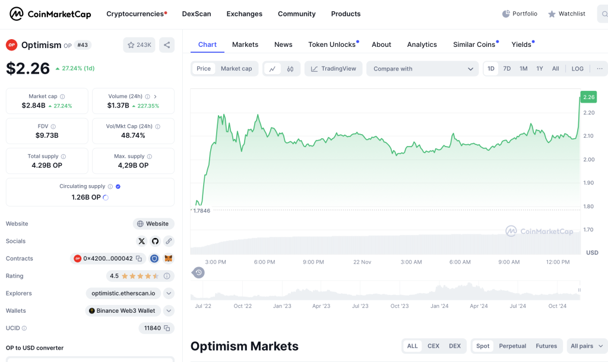Viewport: 608px width, 362px height.
Task: Switch to the Similar Coins tab
Action: [476, 45]
